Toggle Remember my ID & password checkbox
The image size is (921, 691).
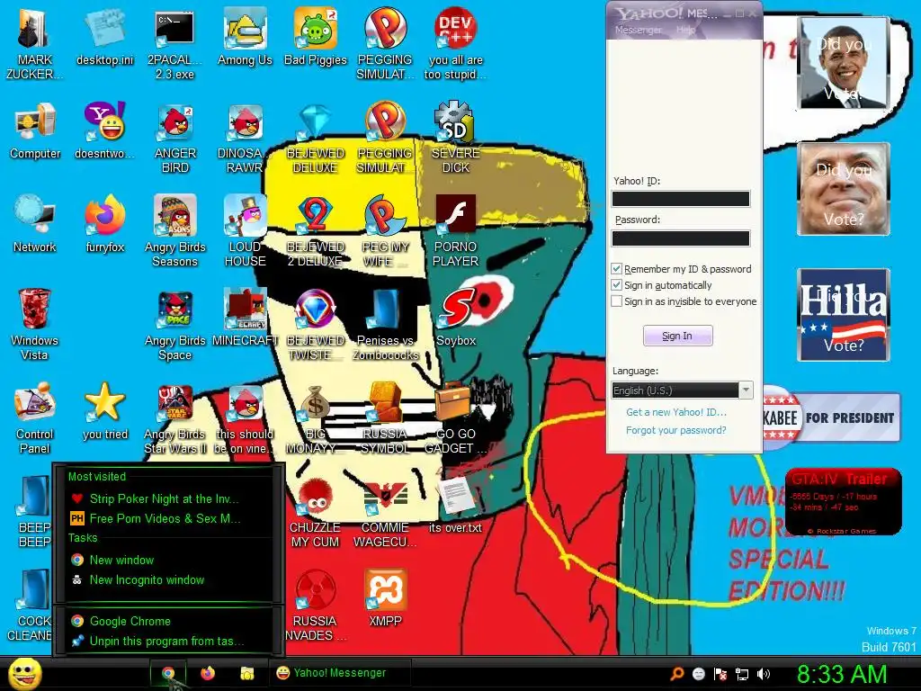[616, 268]
